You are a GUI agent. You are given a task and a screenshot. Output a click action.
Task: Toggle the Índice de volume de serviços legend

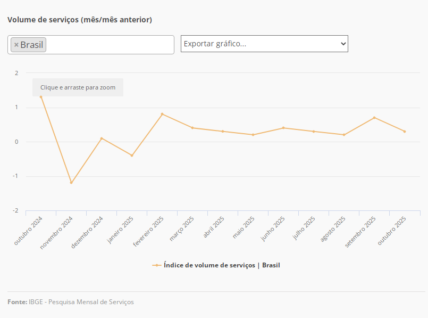coord(221,265)
